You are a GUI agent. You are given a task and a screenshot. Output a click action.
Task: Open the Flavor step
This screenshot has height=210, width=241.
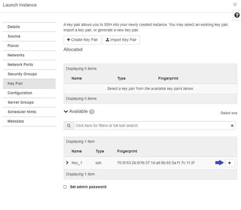click(29, 46)
